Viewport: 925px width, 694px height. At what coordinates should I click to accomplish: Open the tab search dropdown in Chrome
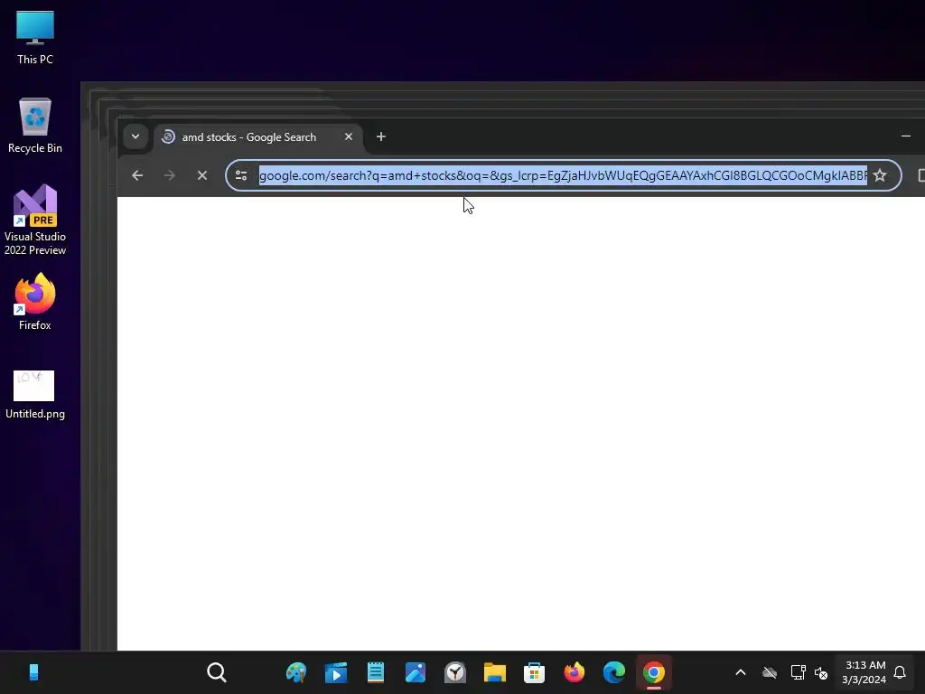135,137
